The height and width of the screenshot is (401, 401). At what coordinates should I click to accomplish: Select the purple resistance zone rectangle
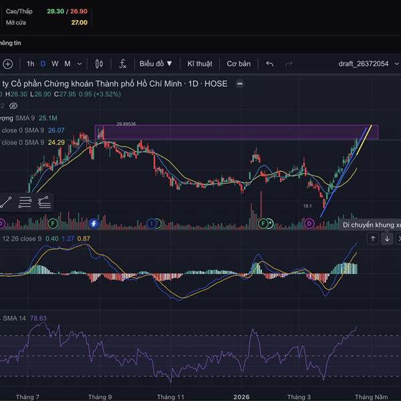[x=234, y=132]
